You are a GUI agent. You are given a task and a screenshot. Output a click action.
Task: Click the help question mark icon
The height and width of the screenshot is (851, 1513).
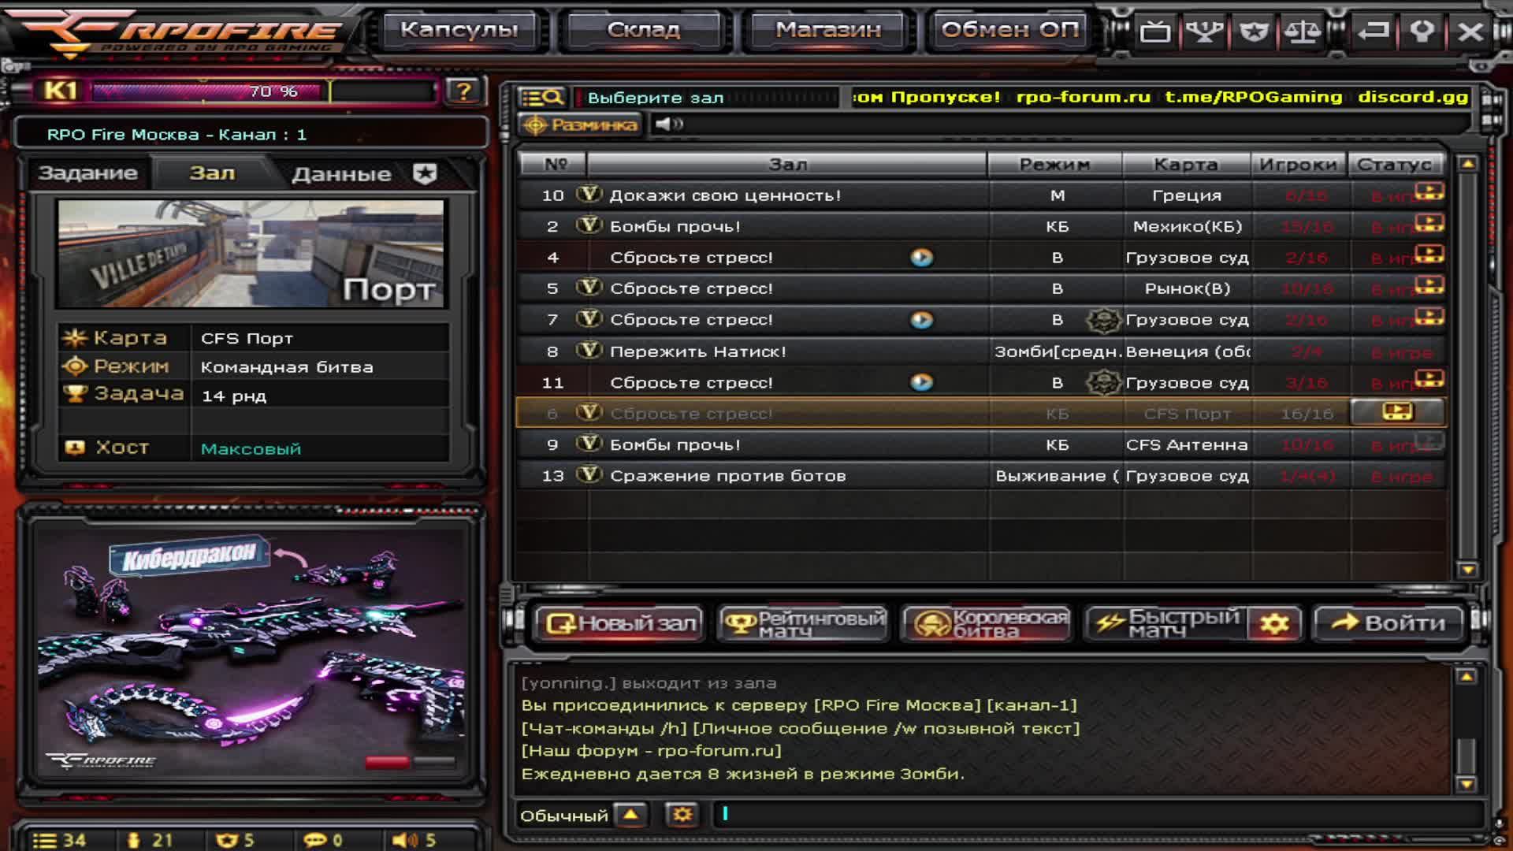463,91
